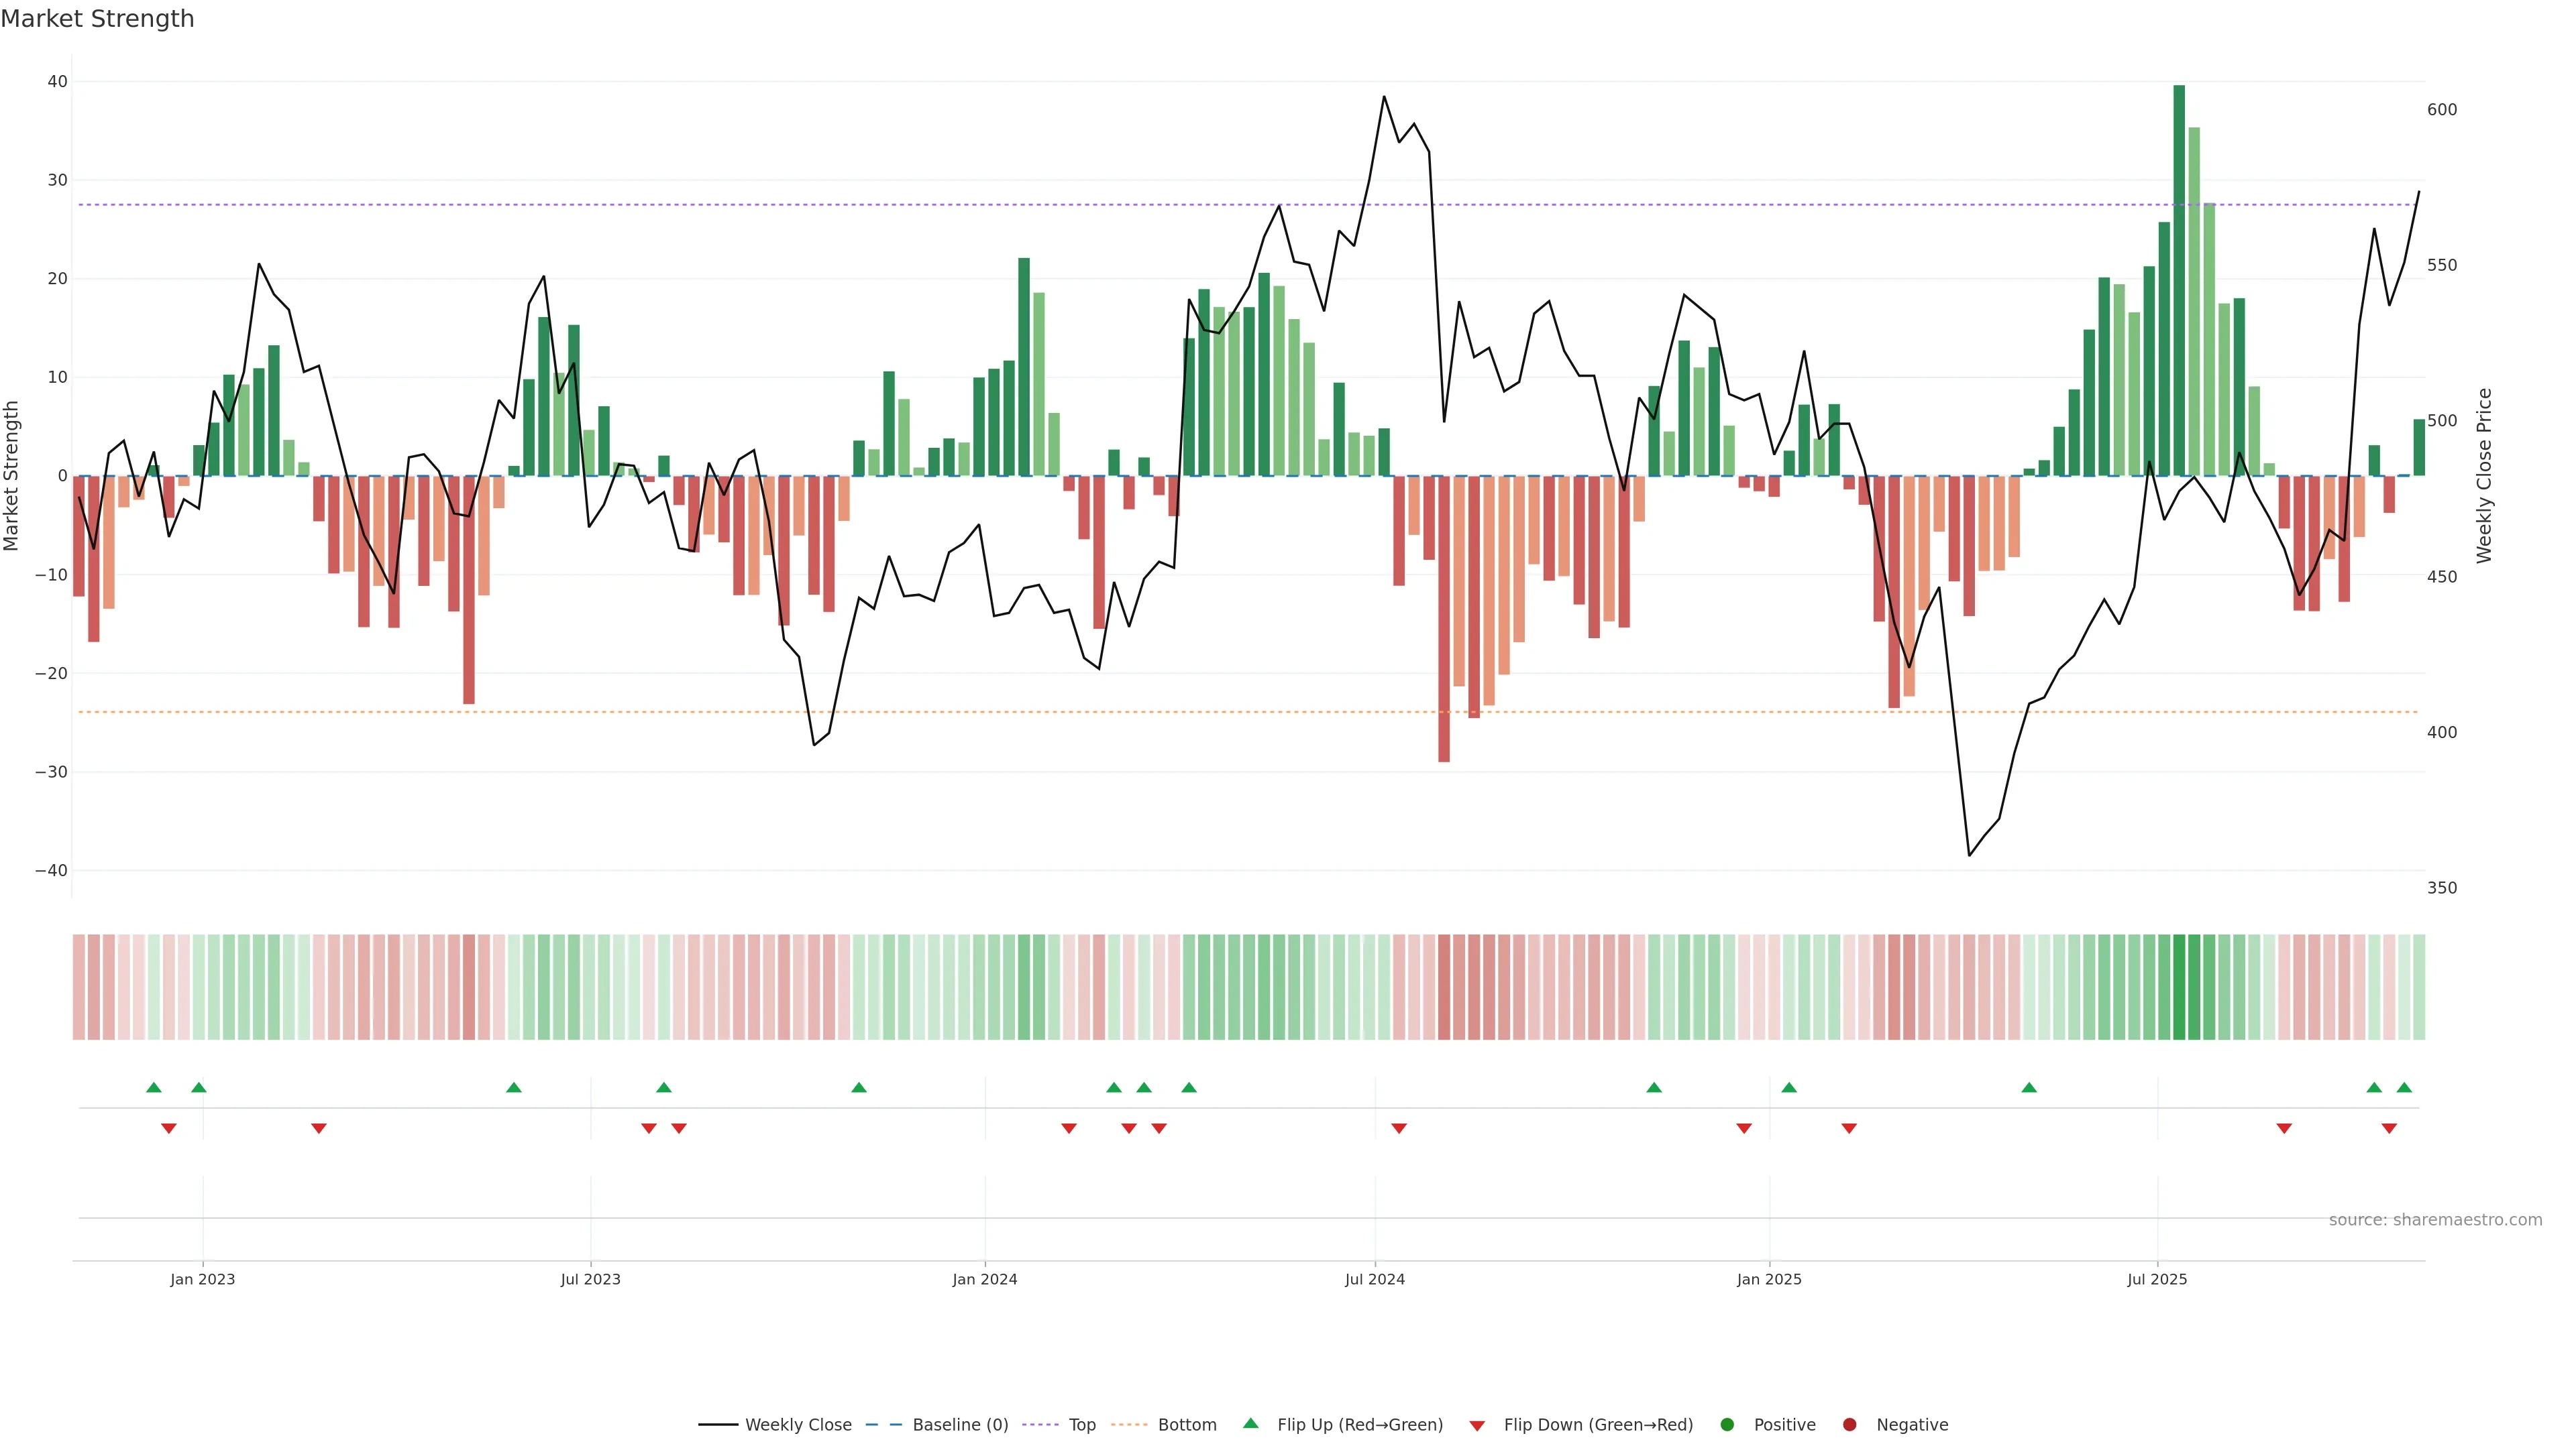Click the green flip-up triangle before Jul 2025
The height and width of the screenshot is (1448, 2576).
pos(2029,1087)
